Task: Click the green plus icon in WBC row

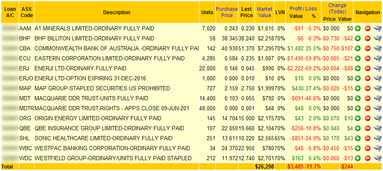Action: pos(358,148)
